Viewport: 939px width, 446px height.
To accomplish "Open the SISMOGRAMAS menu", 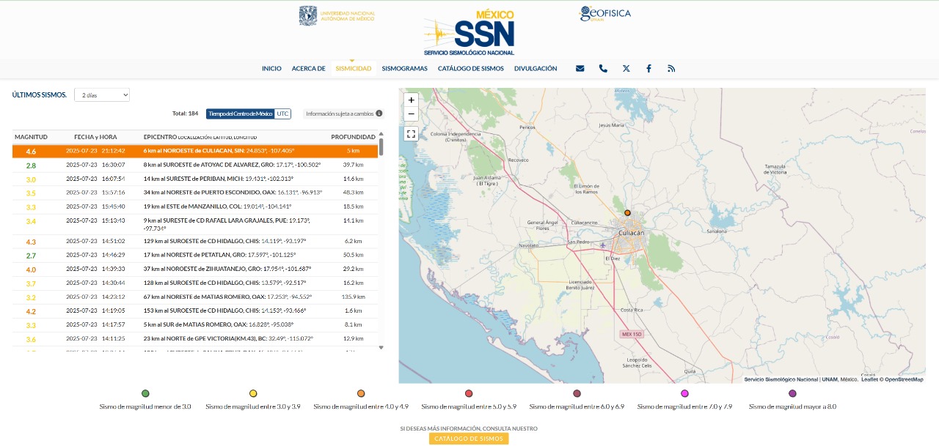I will (404, 68).
